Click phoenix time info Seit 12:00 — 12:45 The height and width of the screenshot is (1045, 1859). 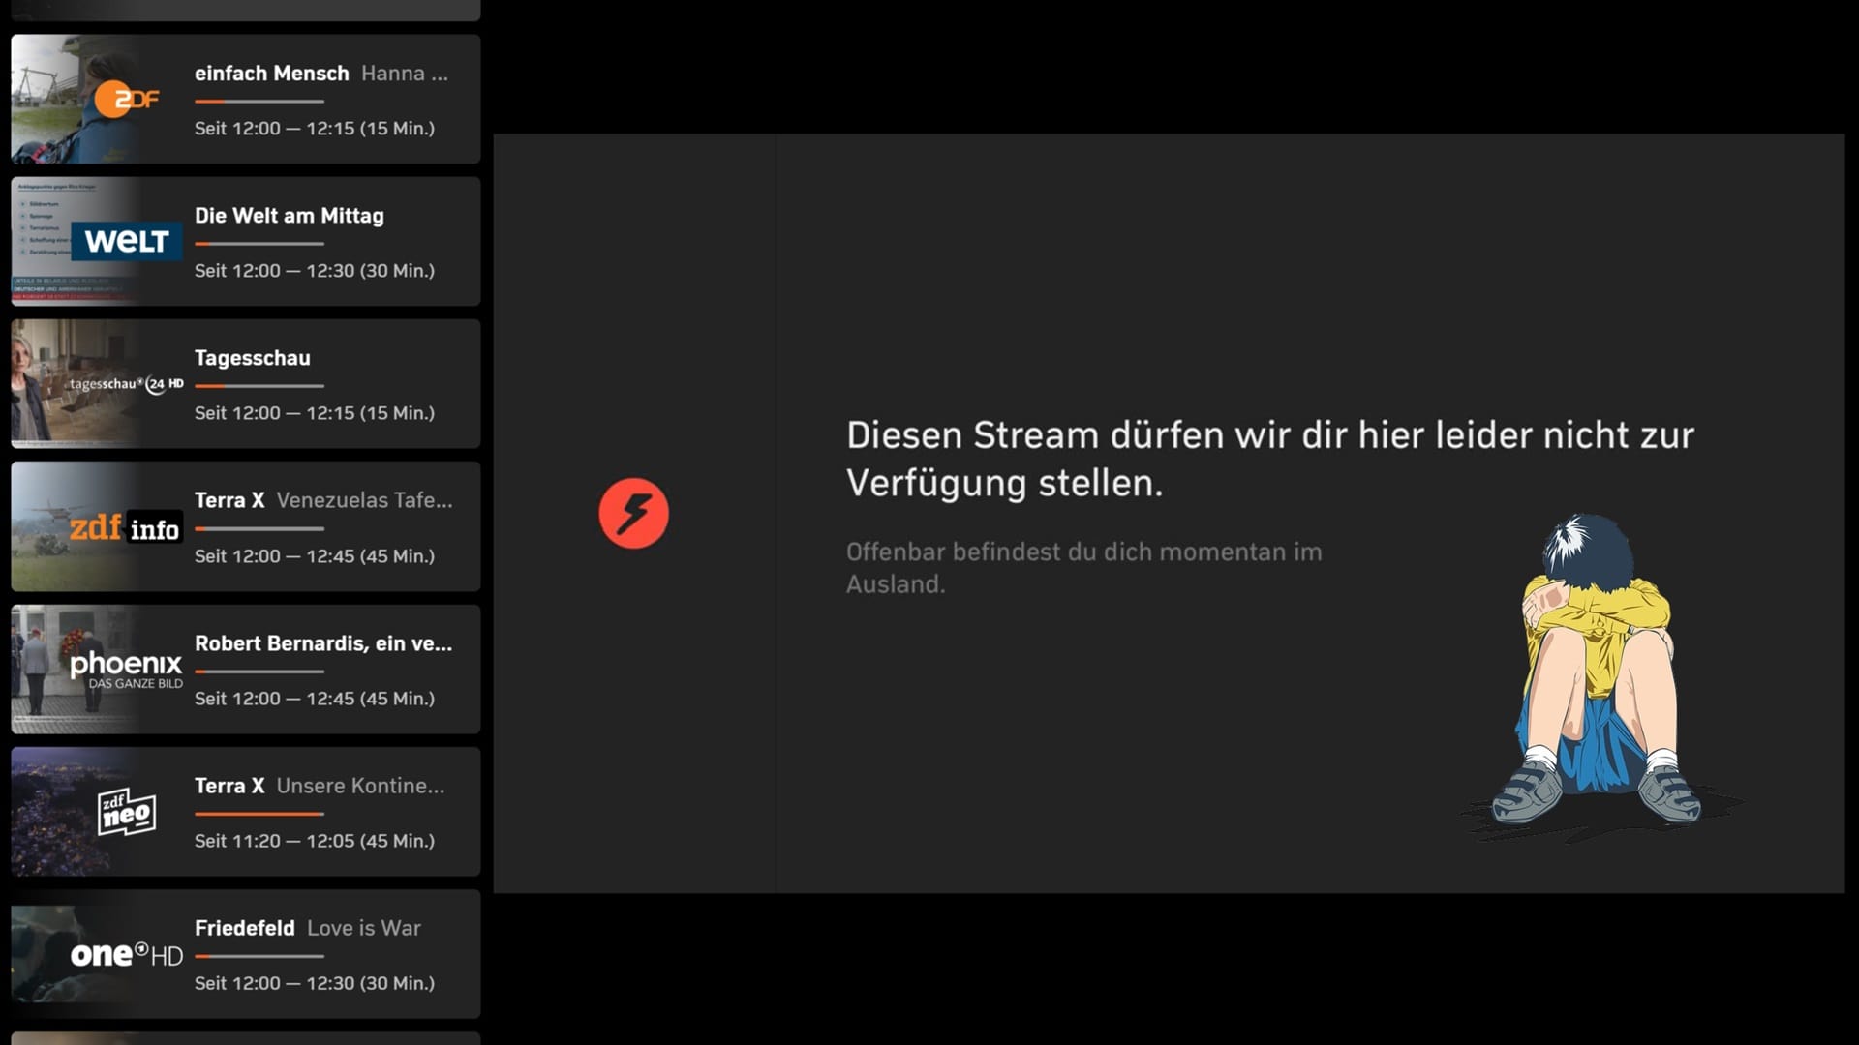click(314, 699)
